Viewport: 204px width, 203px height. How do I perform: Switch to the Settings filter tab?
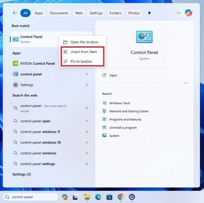click(96, 13)
